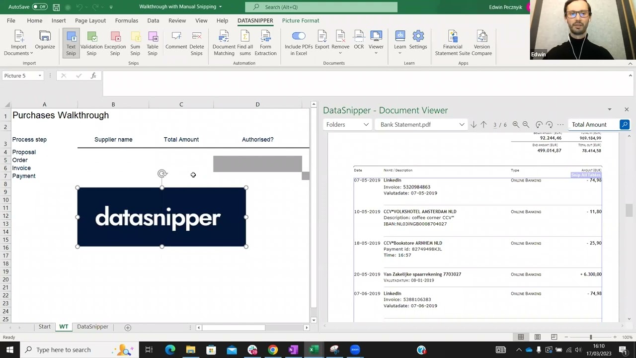
Task: Switch to the Picture Format tab
Action: pyautogui.click(x=301, y=20)
